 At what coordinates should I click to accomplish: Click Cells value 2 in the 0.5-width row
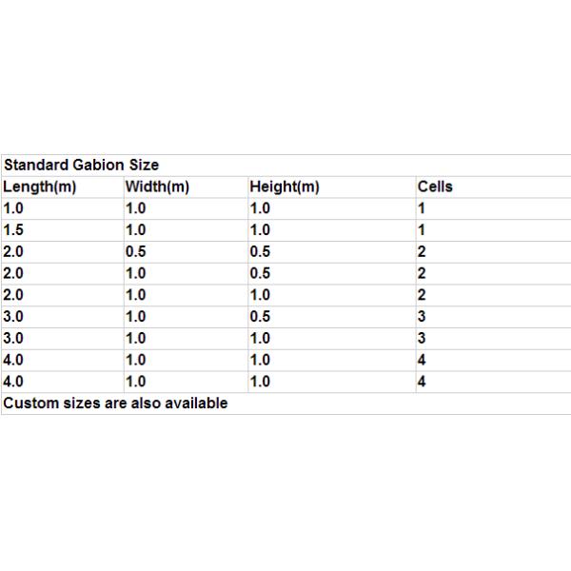(422, 252)
